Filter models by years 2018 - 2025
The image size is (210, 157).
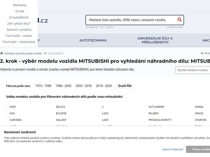tap(104, 86)
